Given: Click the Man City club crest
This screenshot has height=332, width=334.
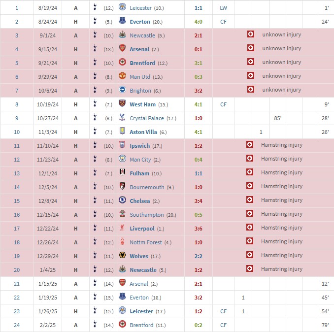Looking at the screenshot, I should click(x=123, y=160).
